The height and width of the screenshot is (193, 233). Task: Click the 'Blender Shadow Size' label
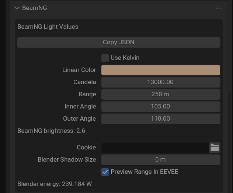click(67, 160)
